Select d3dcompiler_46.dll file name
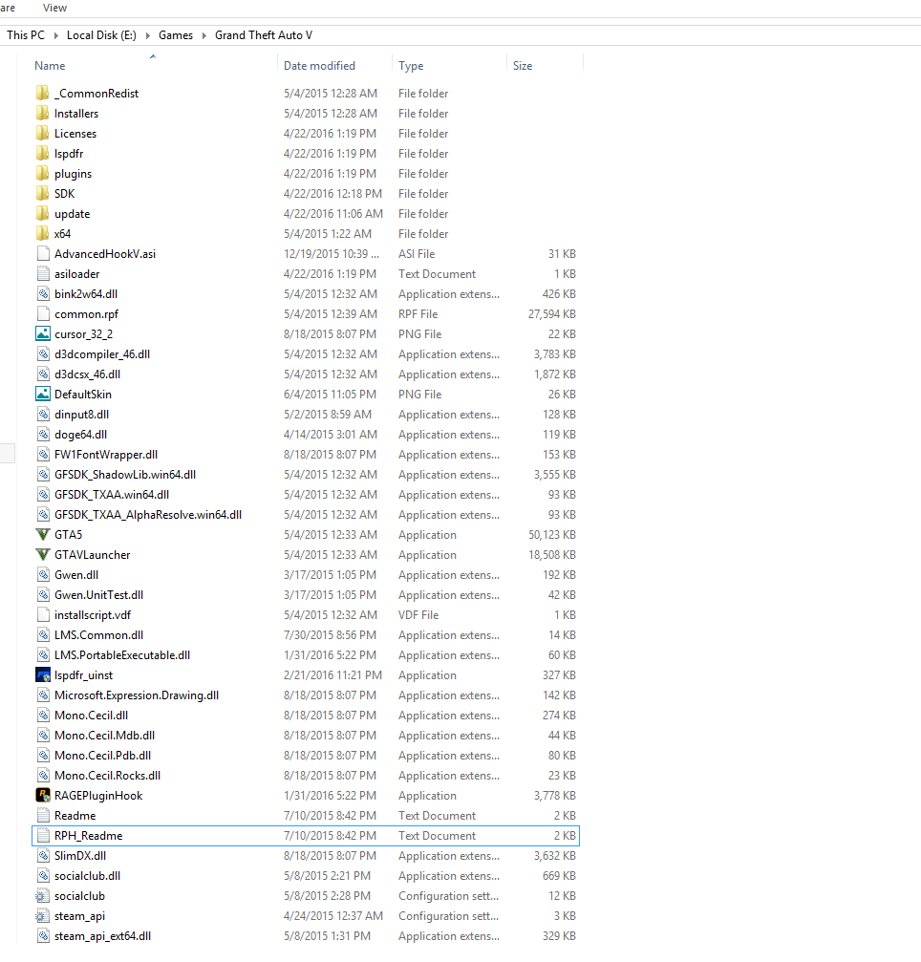The image size is (921, 962). pyautogui.click(x=102, y=354)
